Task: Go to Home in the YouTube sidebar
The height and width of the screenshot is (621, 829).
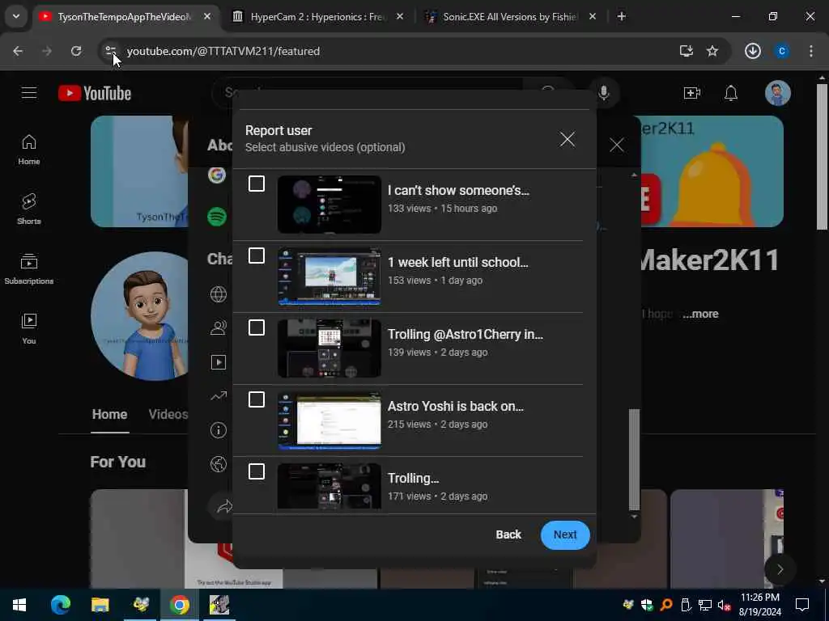Action: (x=29, y=150)
